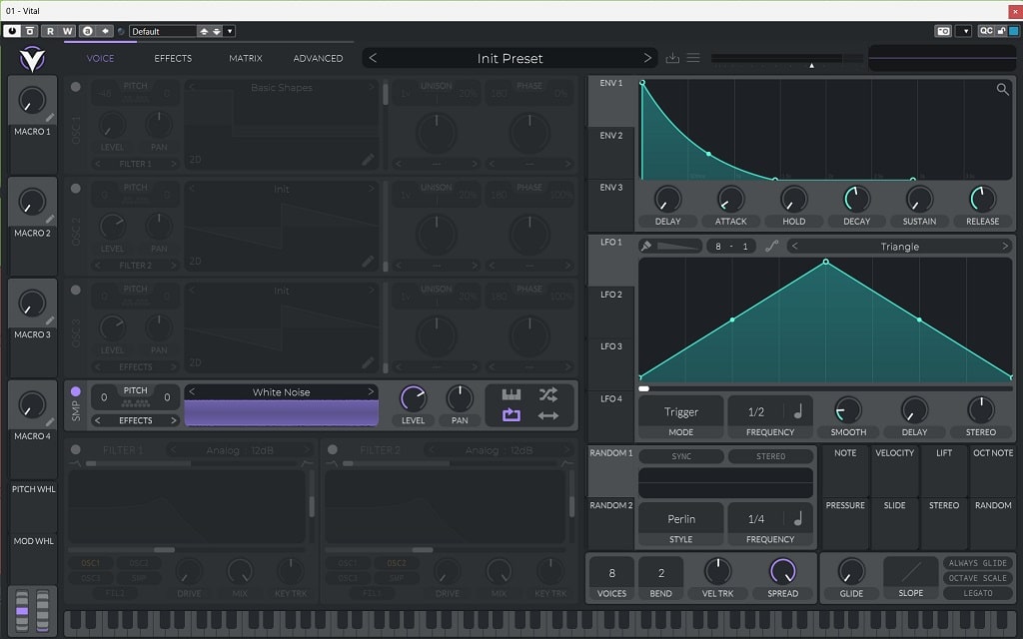Click the VOICES count field showing 8
The image size is (1023, 639).
611,572
